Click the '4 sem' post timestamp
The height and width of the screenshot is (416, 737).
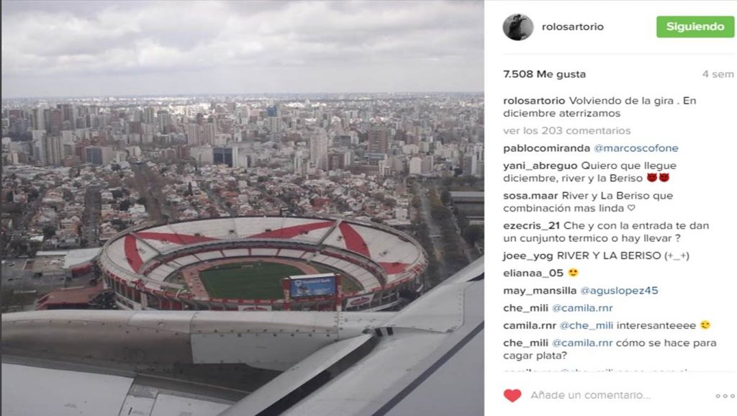coord(718,74)
